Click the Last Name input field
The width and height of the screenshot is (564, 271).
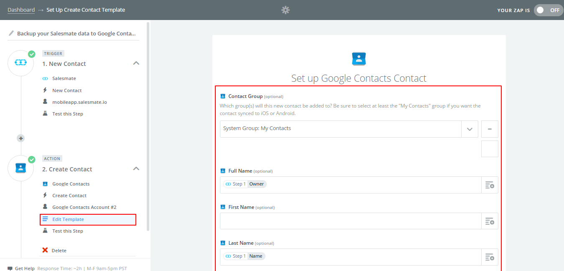[351, 257]
